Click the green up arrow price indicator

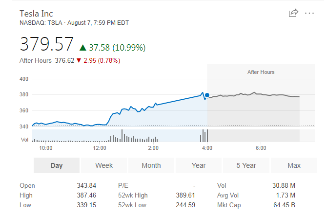(82, 47)
